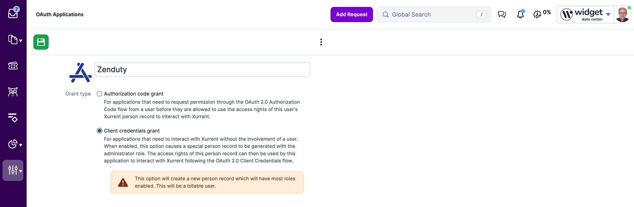Viewport: 634px width, 207px height.
Task: Open the Records menu in the sidebar
Action: 15,40
